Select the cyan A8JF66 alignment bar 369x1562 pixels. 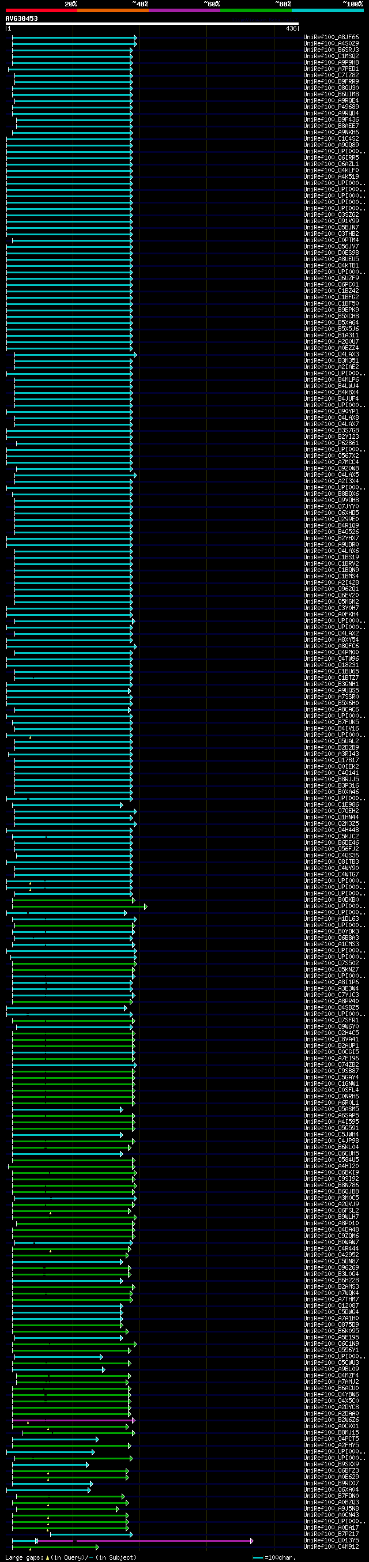[x=74, y=37]
